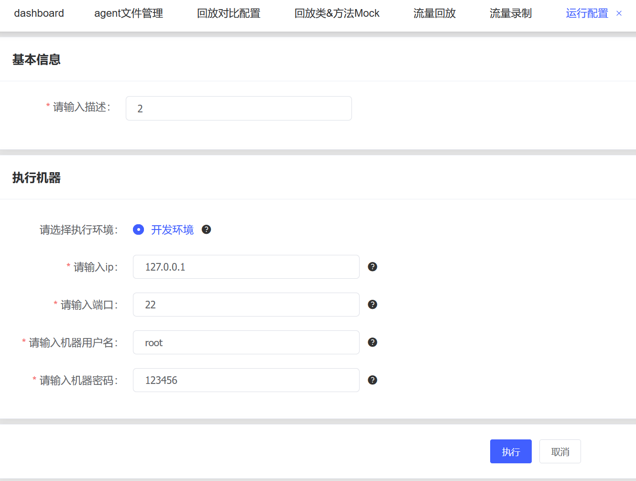Click help icon next to 开发环境

click(x=206, y=230)
